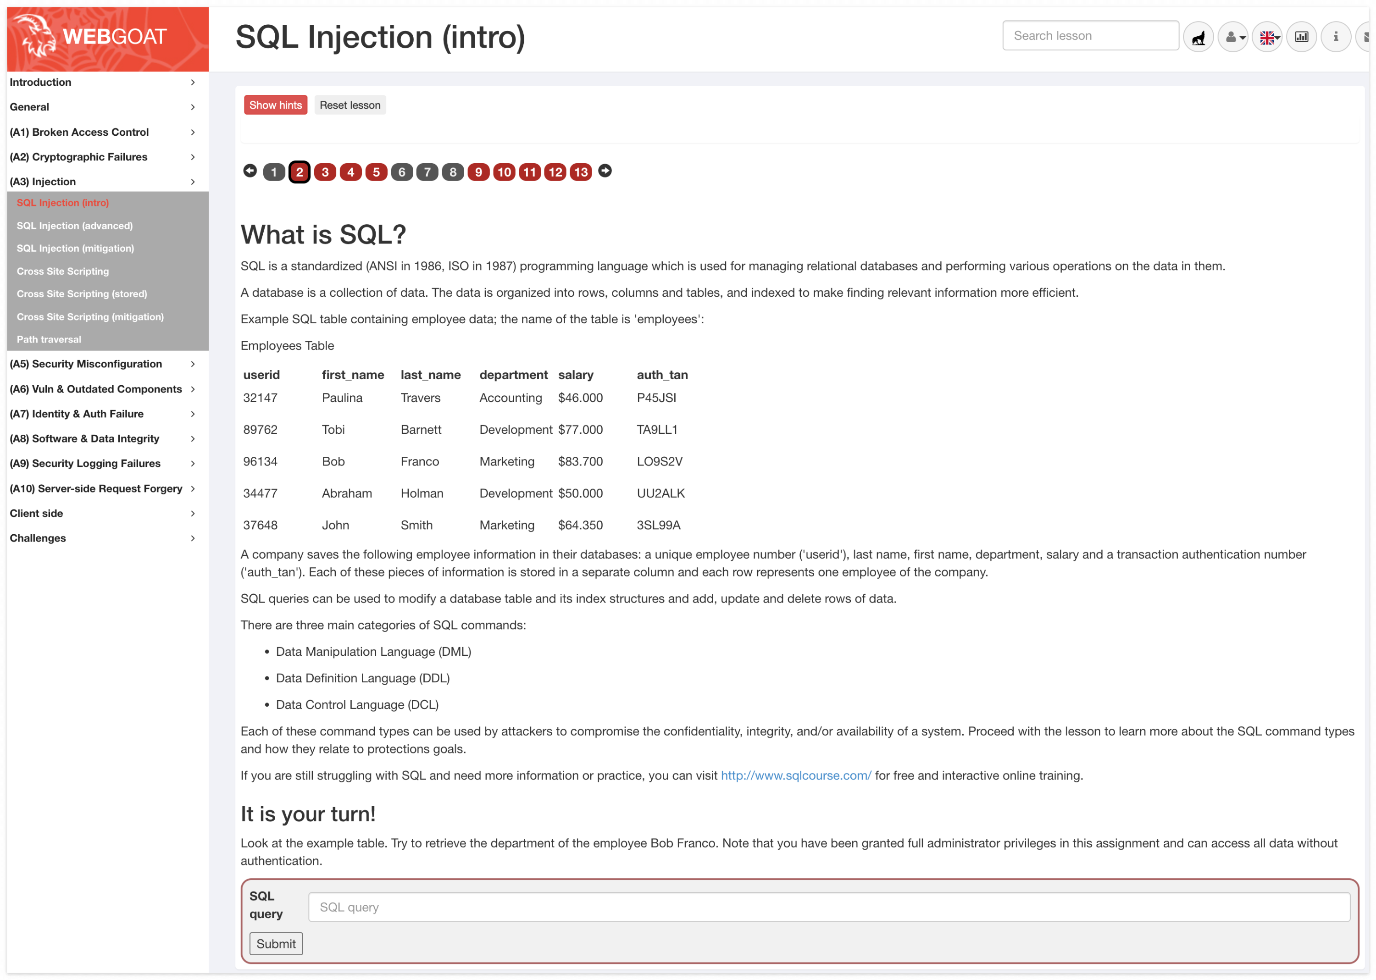Click the info 'i' icon
1376x980 pixels.
[1336, 38]
